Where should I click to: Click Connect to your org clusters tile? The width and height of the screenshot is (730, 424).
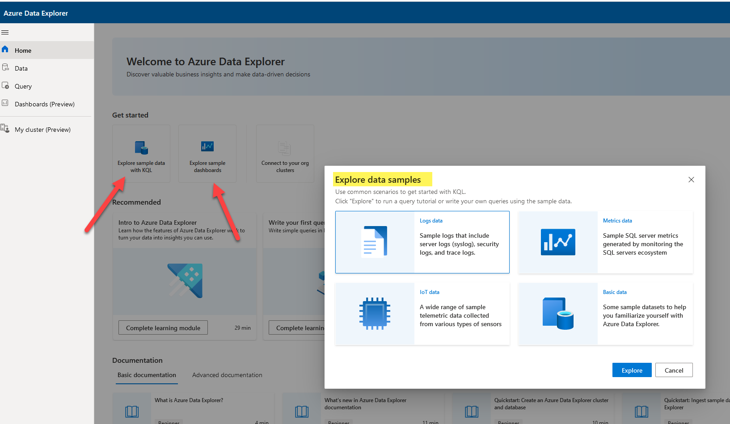pos(285,154)
